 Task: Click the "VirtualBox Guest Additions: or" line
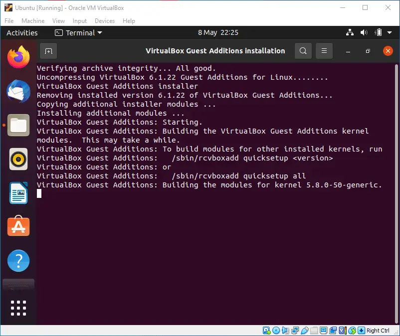[104, 167]
